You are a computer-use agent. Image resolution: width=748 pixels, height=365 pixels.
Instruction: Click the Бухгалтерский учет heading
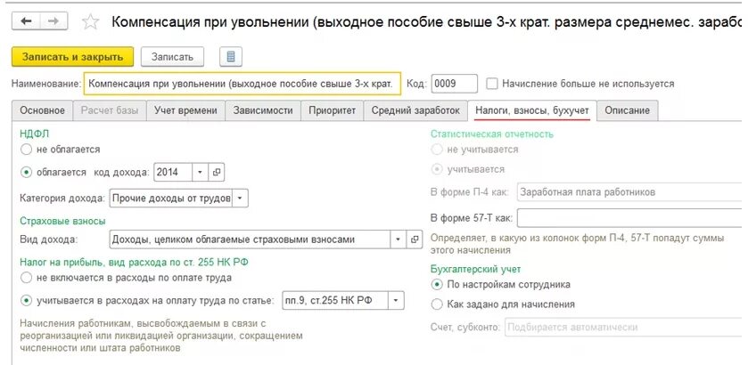[475, 269]
